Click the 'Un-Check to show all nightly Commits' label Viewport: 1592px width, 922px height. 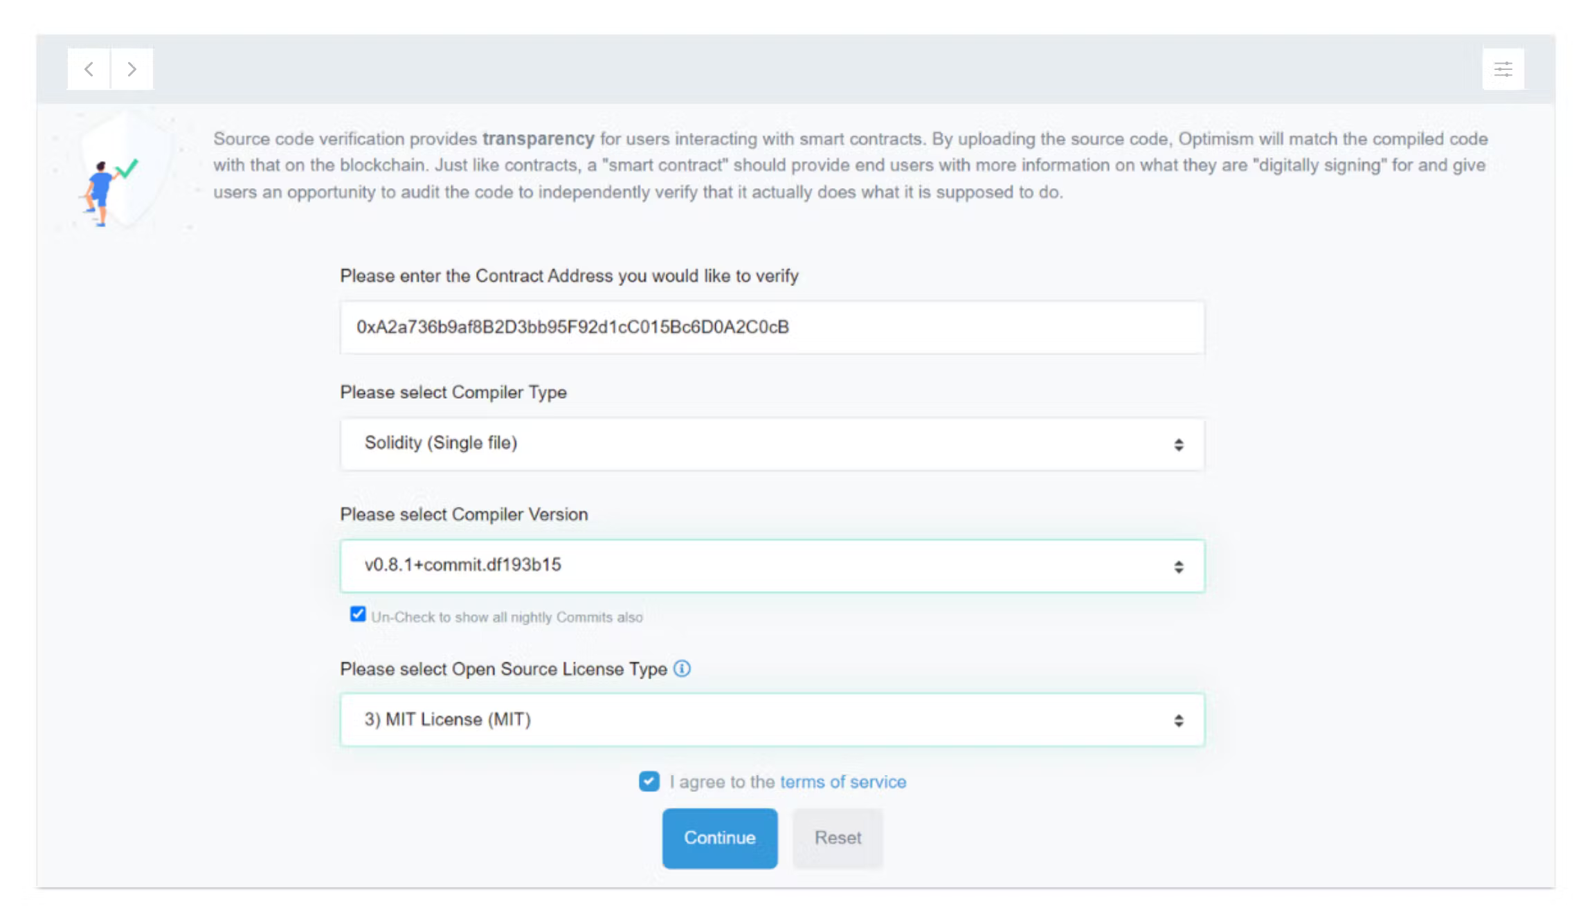[507, 617]
